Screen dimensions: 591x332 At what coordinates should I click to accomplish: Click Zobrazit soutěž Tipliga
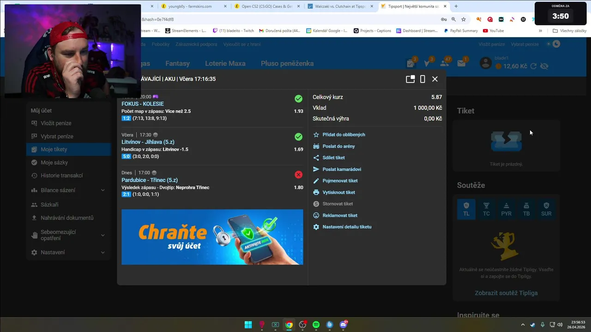(506, 293)
